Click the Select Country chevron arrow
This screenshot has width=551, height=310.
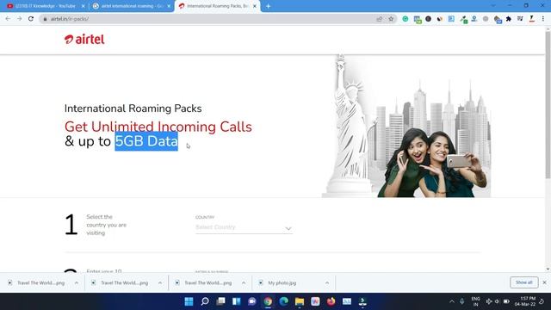coord(288,228)
